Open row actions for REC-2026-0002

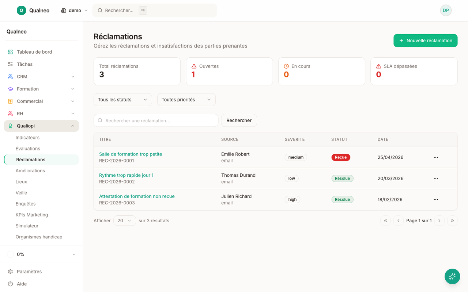point(436,178)
